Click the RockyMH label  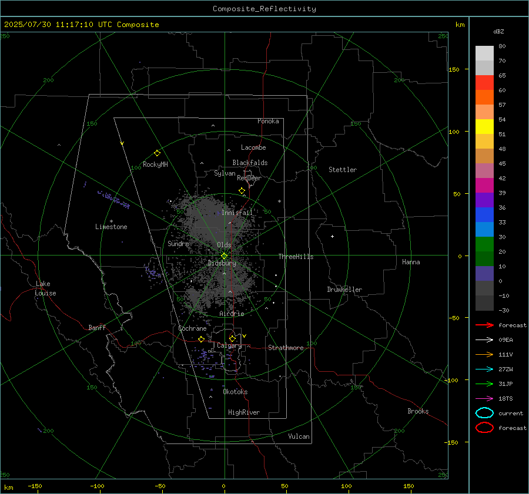tap(155, 165)
